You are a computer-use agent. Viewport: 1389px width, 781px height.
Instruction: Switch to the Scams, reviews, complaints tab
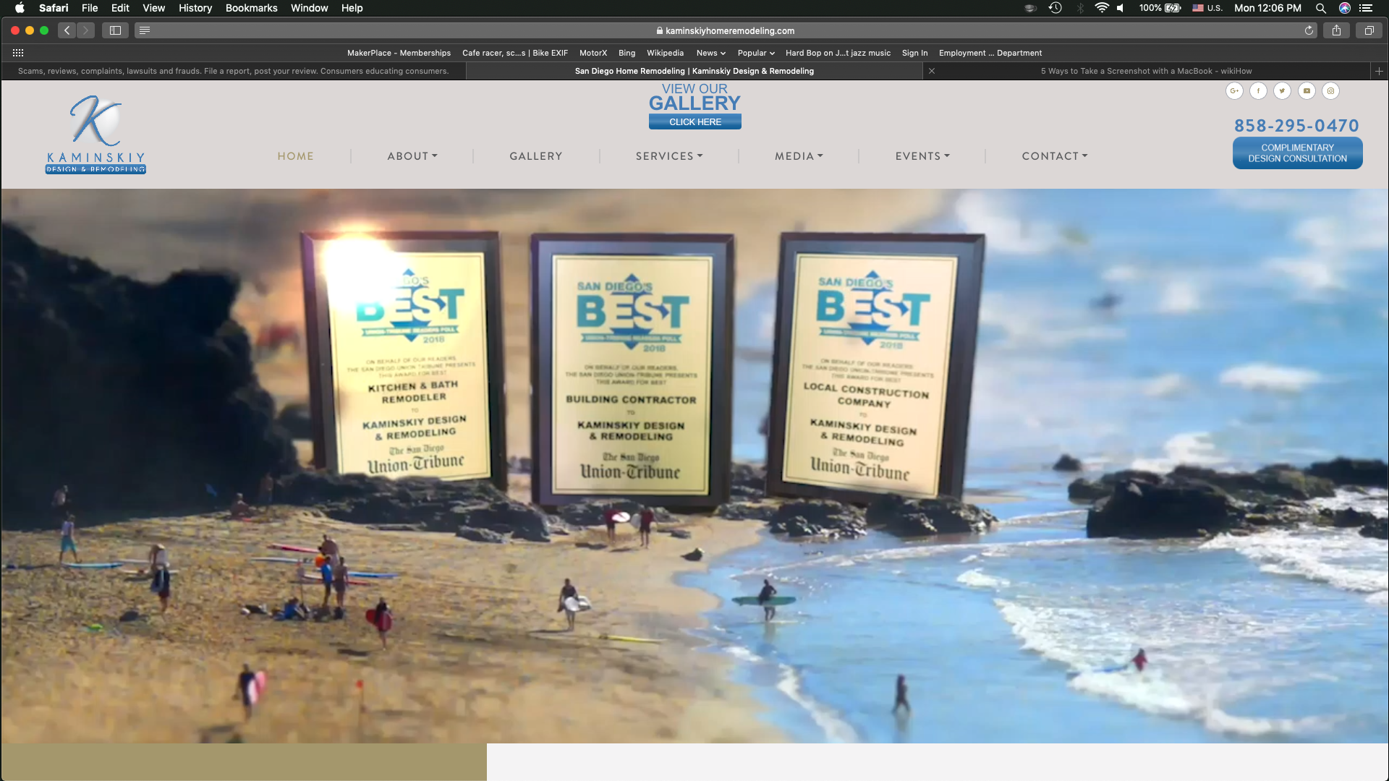pos(233,71)
